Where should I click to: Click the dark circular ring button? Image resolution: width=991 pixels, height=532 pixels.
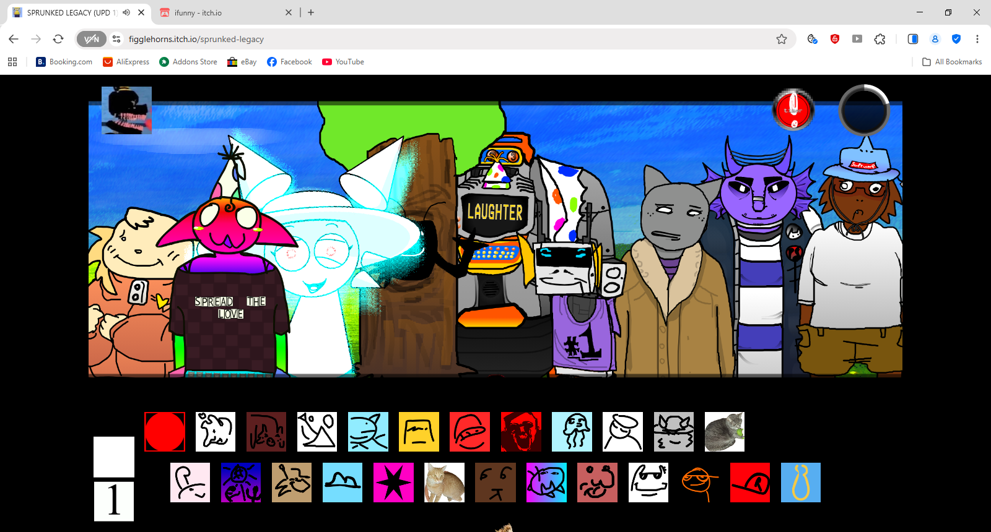pyautogui.click(x=864, y=110)
